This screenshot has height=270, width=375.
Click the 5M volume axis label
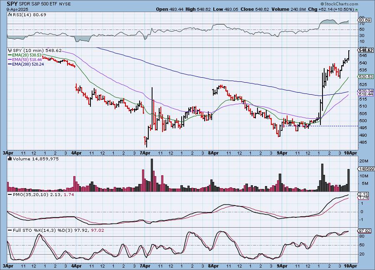365,184
